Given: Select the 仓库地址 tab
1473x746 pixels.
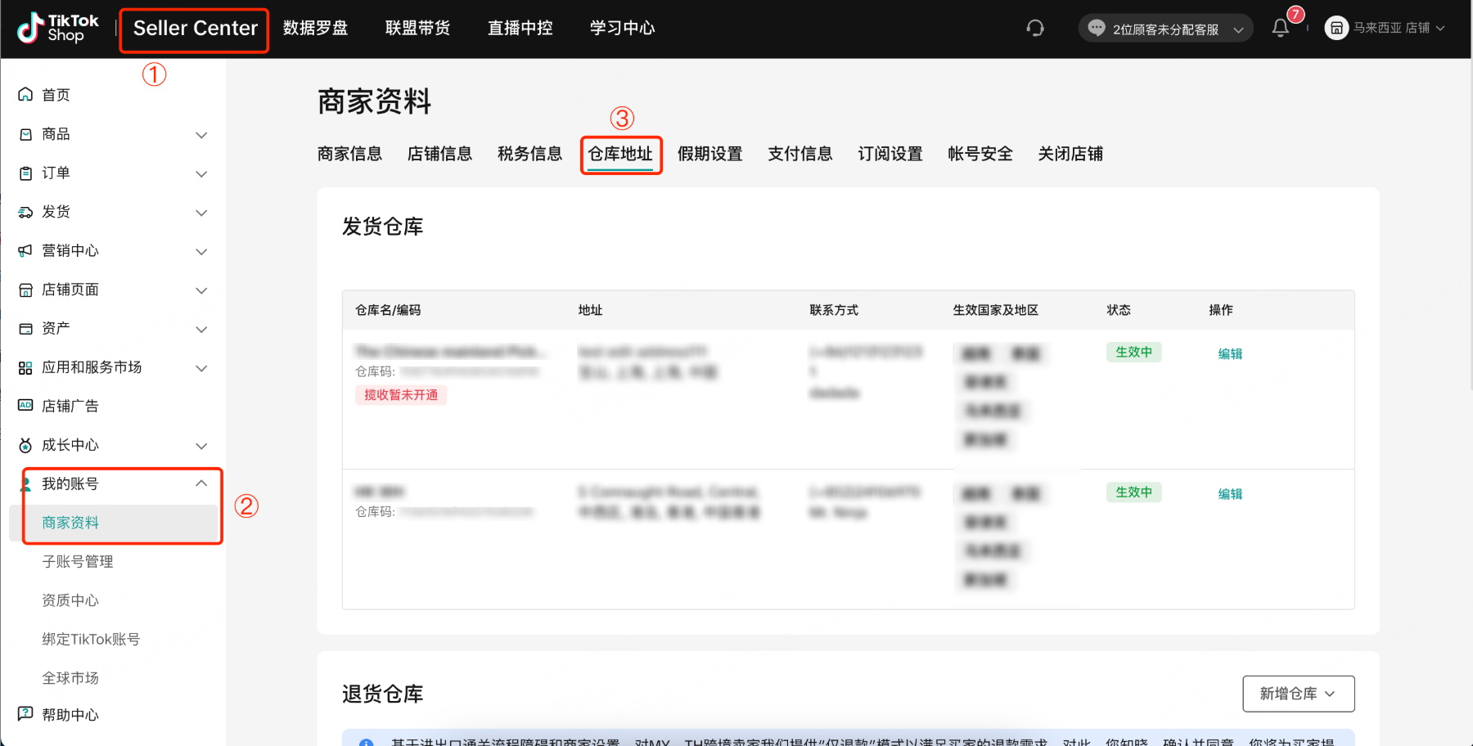Looking at the screenshot, I should click(x=620, y=154).
